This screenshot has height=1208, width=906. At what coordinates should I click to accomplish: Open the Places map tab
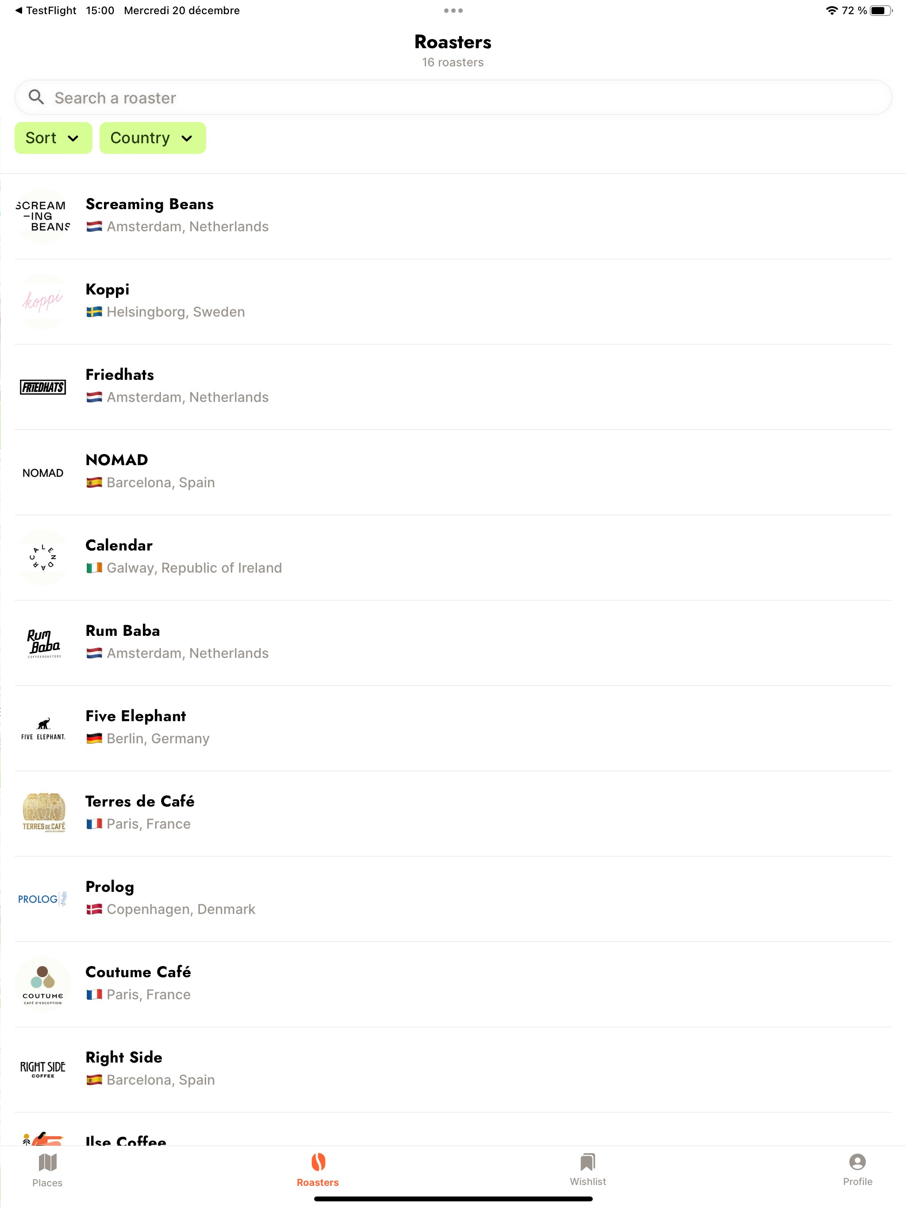47,1171
